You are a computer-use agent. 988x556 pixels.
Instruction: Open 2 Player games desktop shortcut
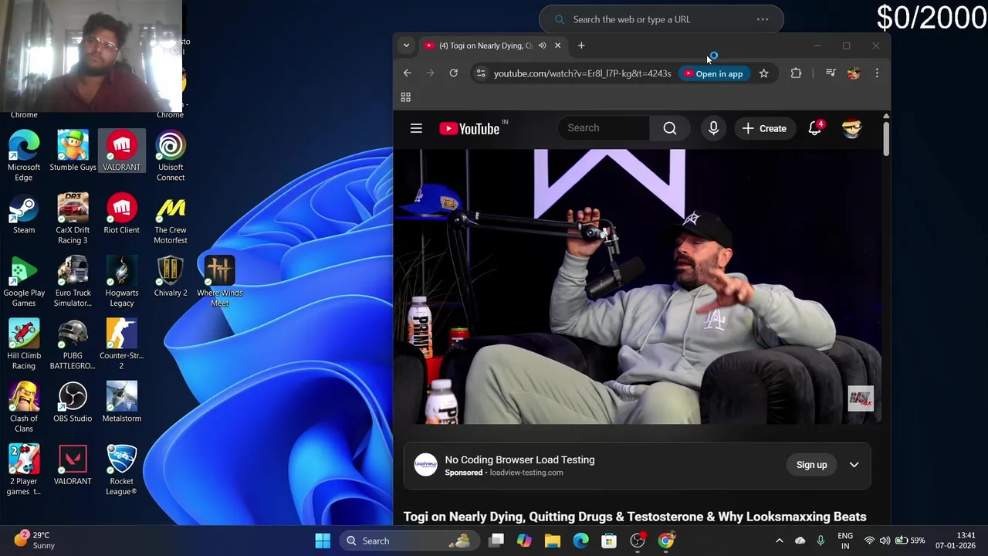pyautogui.click(x=24, y=470)
